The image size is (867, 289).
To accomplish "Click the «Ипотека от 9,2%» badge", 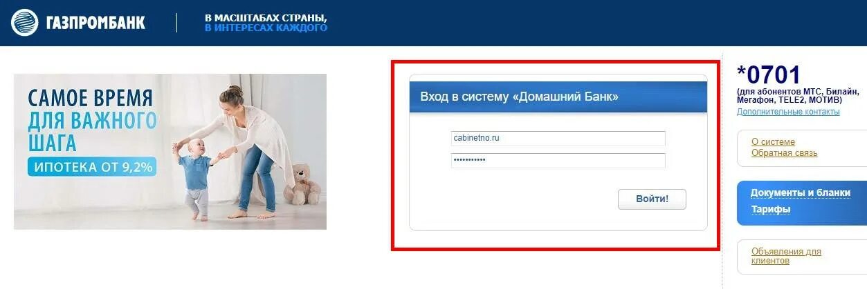I will (92, 166).
